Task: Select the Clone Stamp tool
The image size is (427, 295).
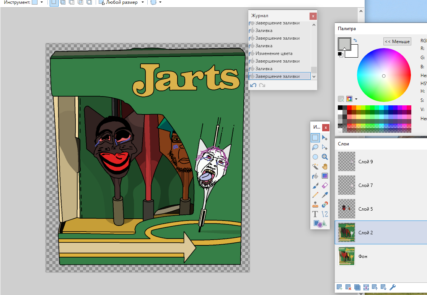Action: coord(315,205)
